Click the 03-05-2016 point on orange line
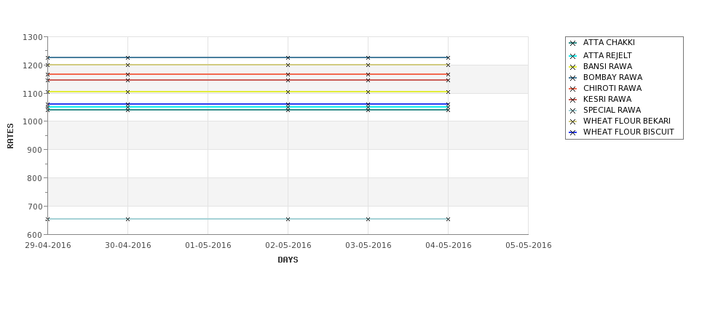The width and height of the screenshot is (710, 312). point(368,75)
